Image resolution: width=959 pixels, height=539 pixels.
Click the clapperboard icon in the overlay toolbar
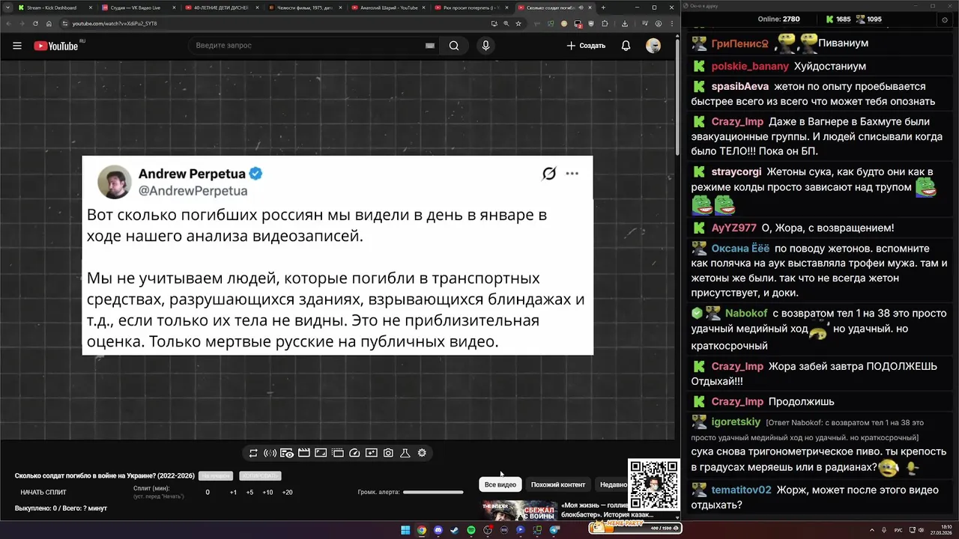[303, 453]
